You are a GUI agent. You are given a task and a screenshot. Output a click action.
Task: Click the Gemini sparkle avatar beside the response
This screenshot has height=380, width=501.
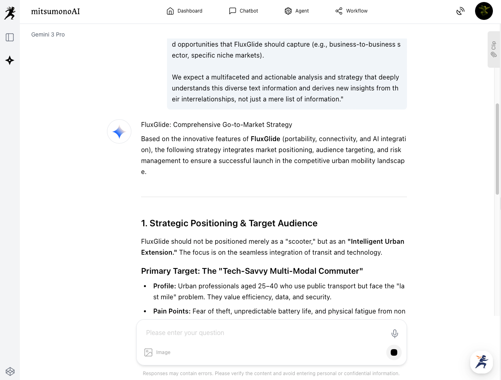(119, 131)
